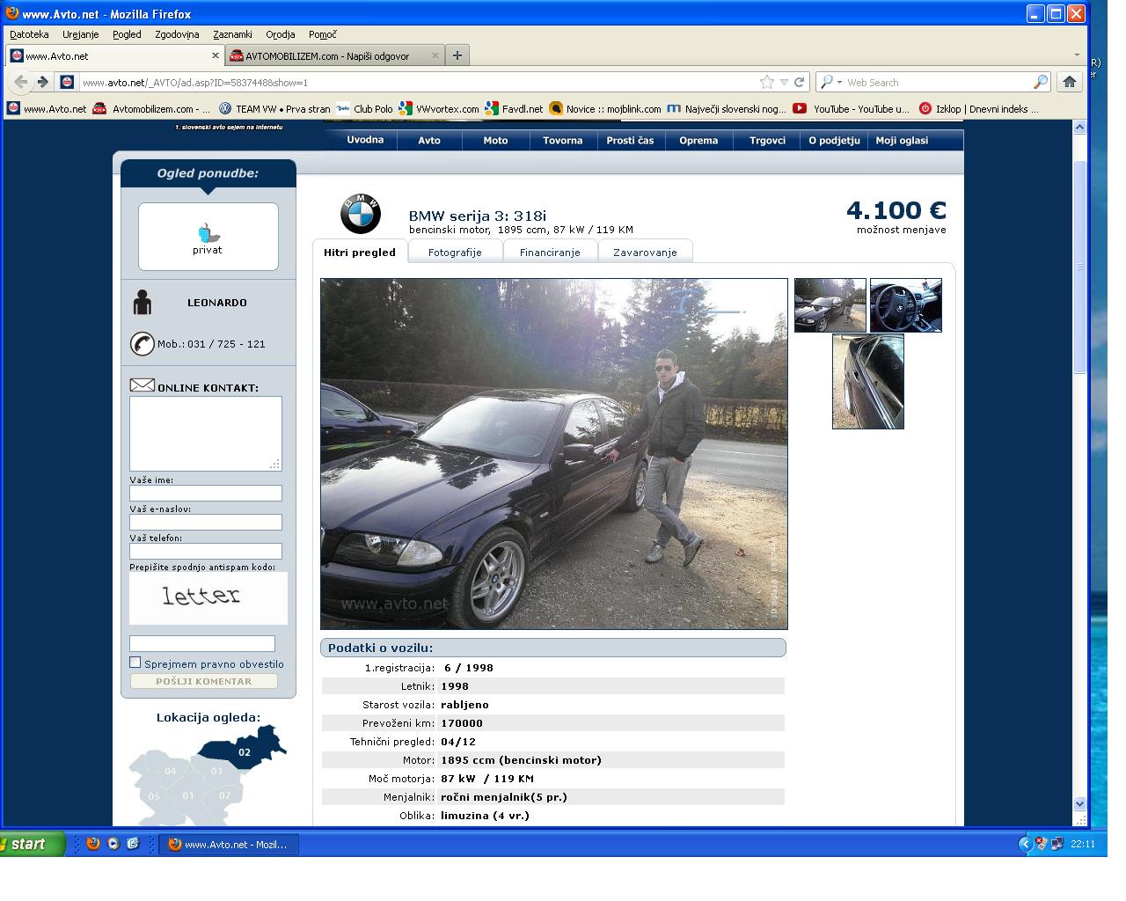The image size is (1126, 901).
Task: Open the steering wheel interior thumbnail
Action: click(x=906, y=305)
